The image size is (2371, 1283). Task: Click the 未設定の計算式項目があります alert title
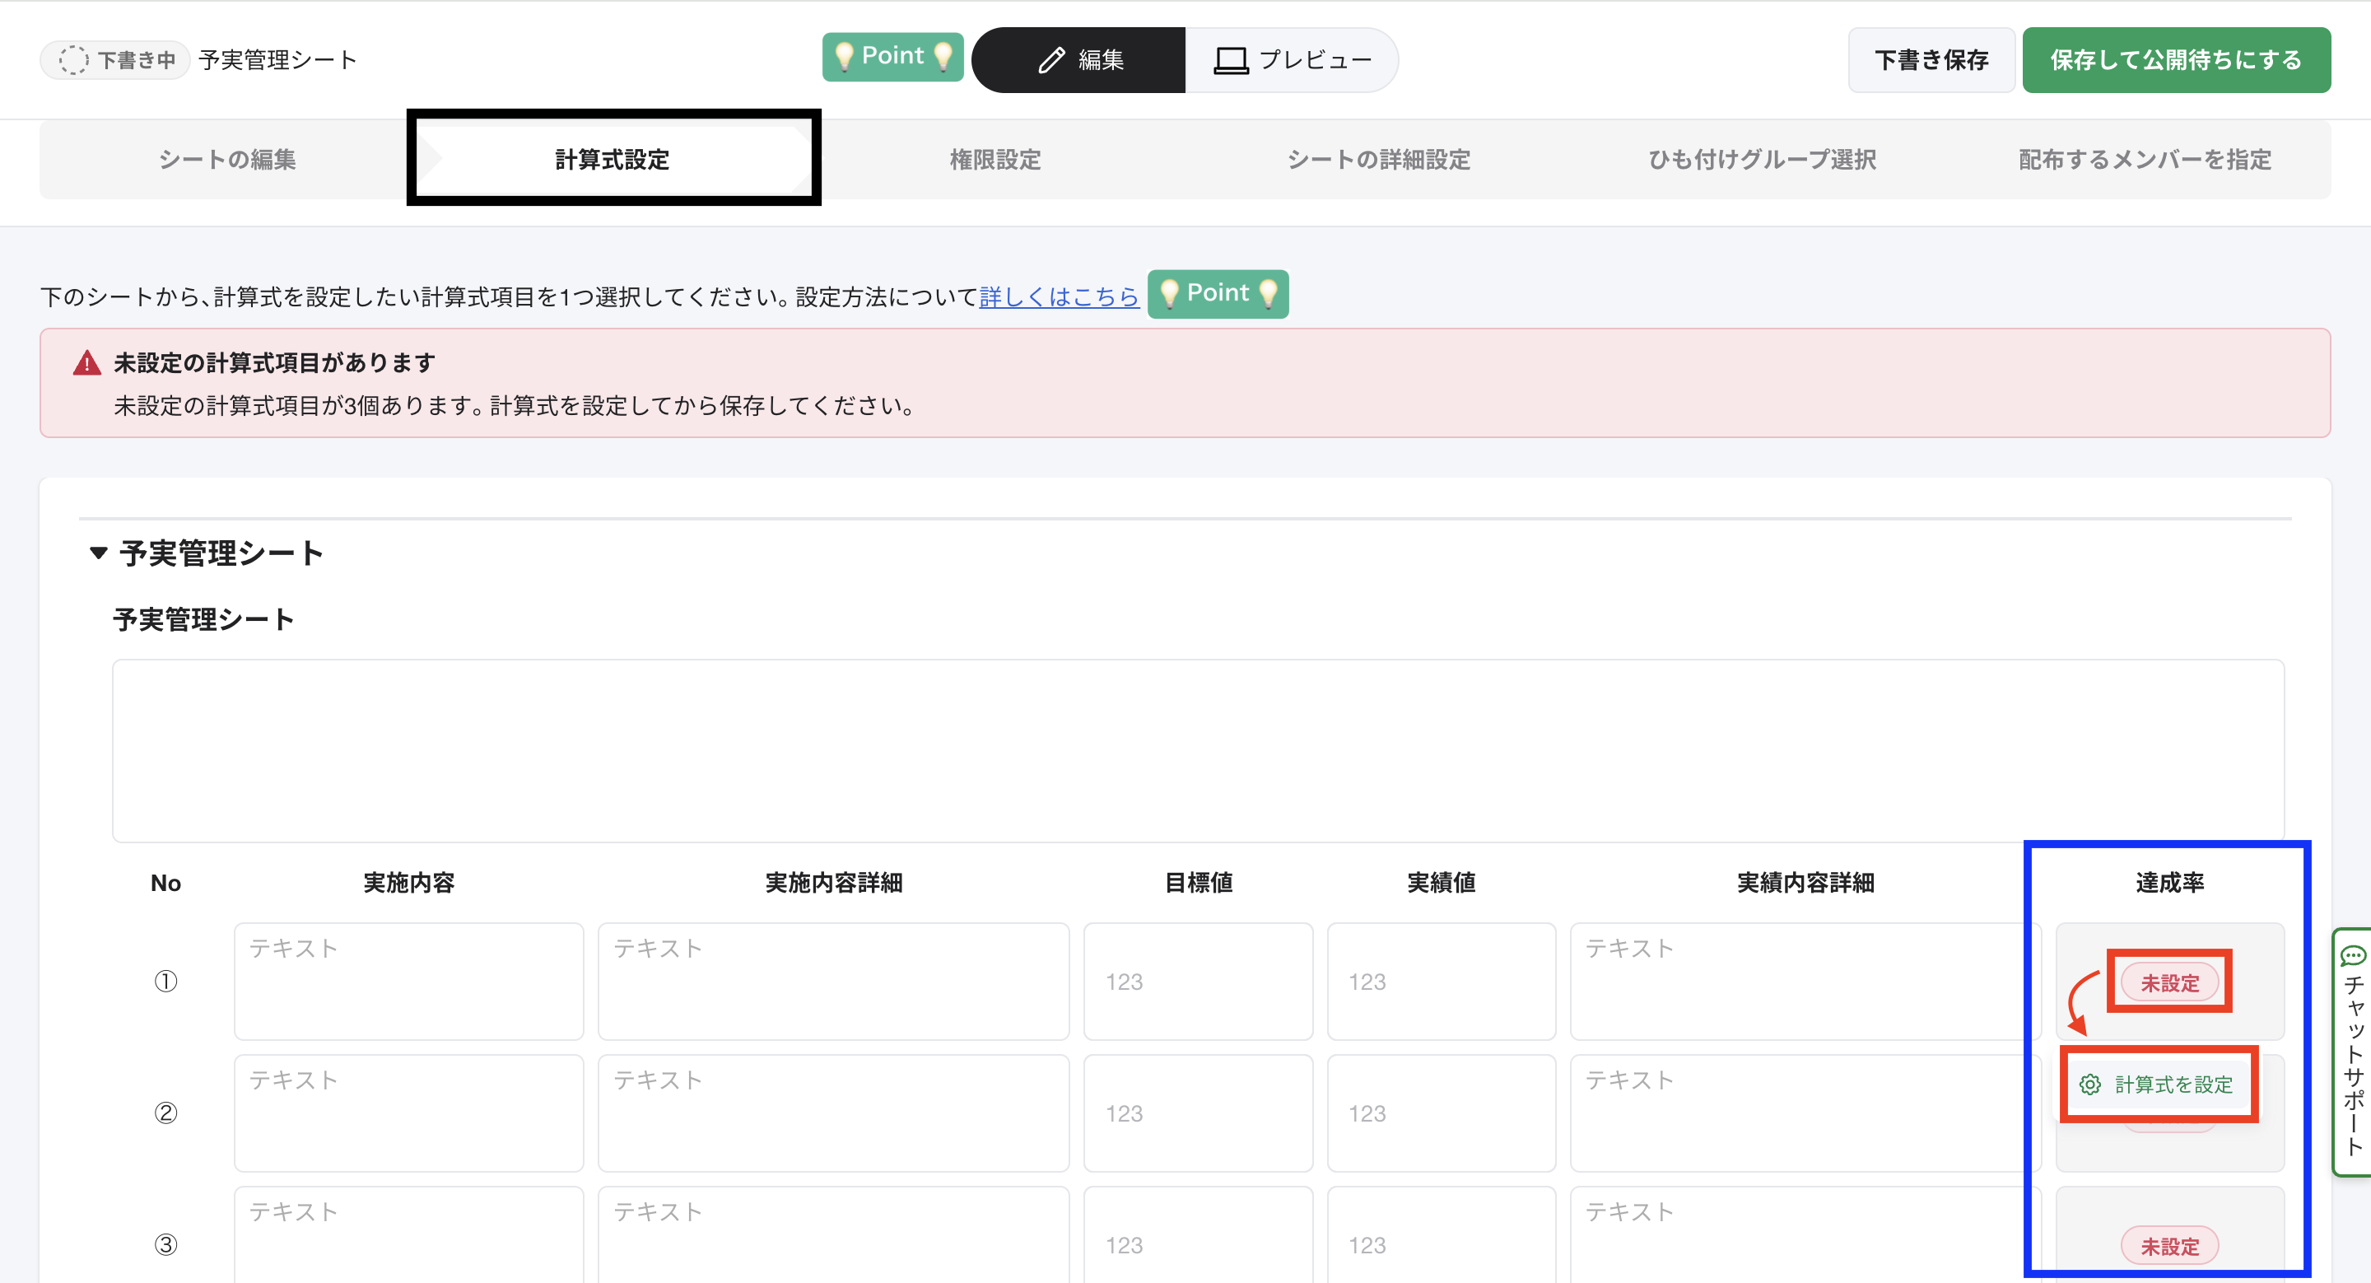coord(274,362)
